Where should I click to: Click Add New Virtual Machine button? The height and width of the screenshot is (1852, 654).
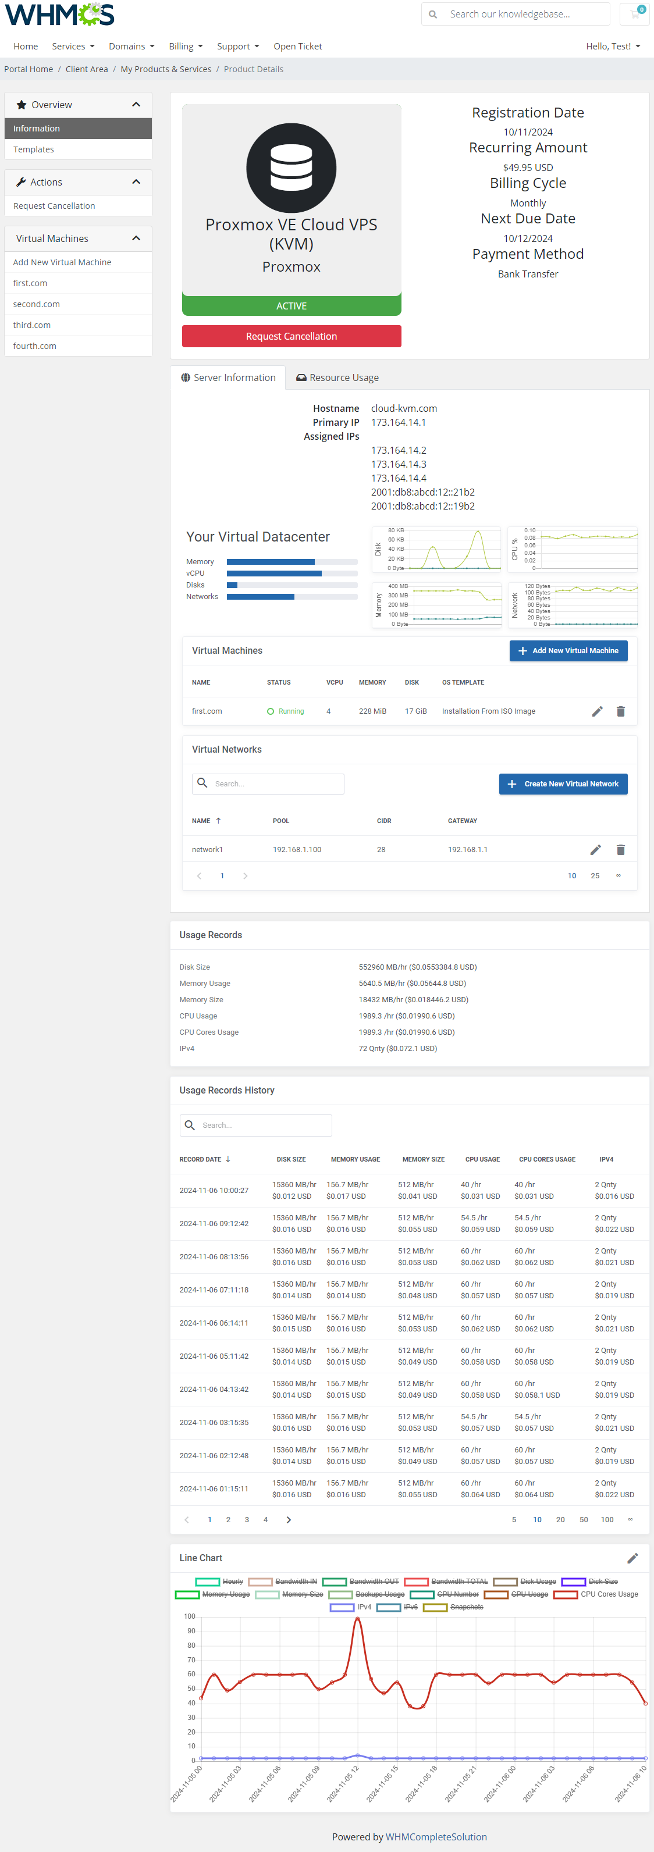tap(568, 651)
